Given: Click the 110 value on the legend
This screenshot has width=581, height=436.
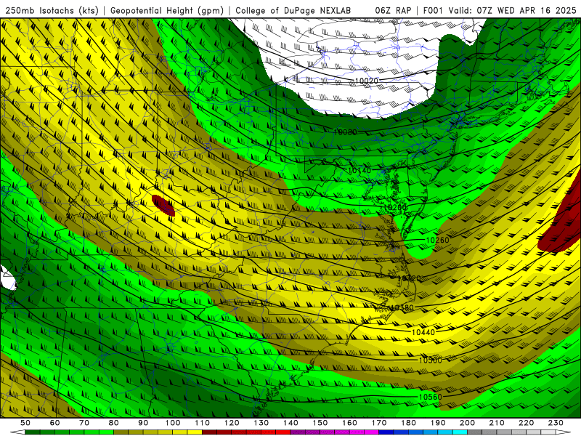Looking at the screenshot, I should (x=203, y=423).
